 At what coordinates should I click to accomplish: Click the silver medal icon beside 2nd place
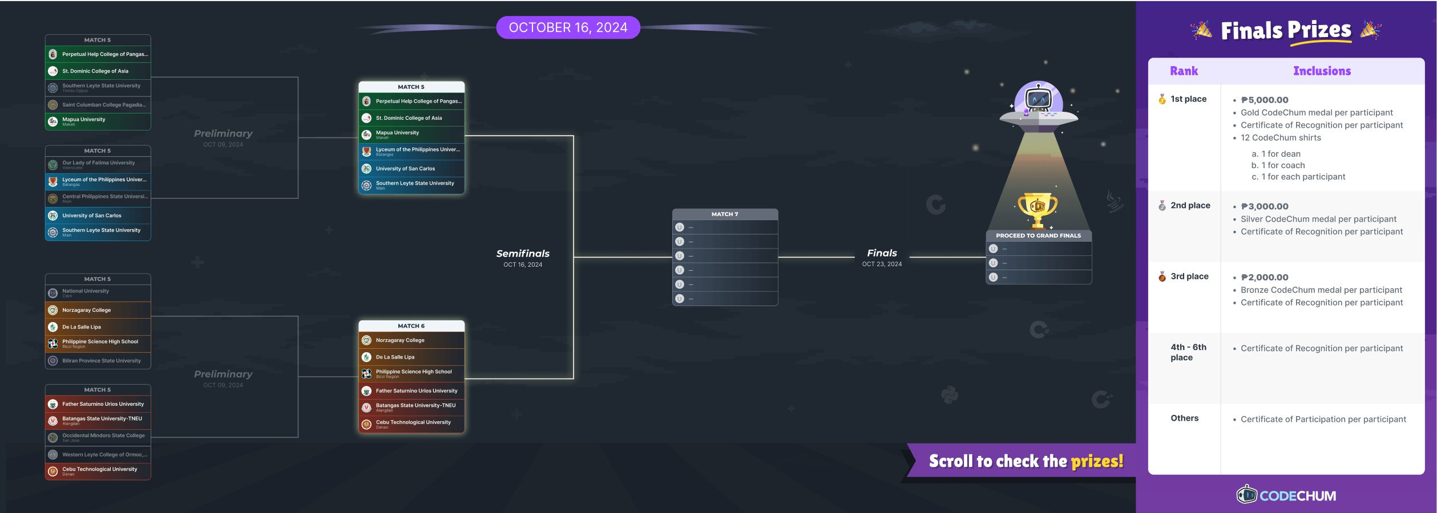point(1162,206)
